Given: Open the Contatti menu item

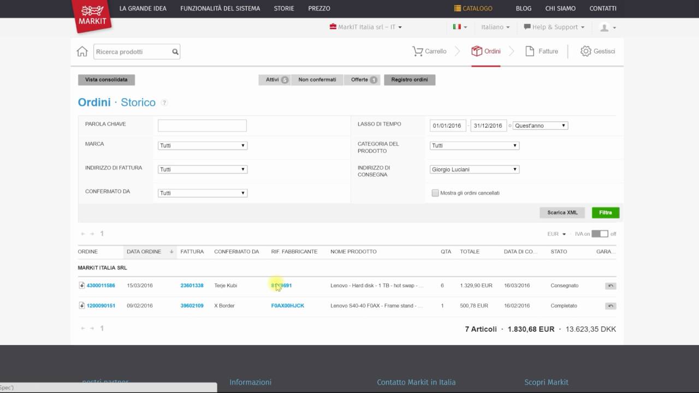Looking at the screenshot, I should 603,8.
